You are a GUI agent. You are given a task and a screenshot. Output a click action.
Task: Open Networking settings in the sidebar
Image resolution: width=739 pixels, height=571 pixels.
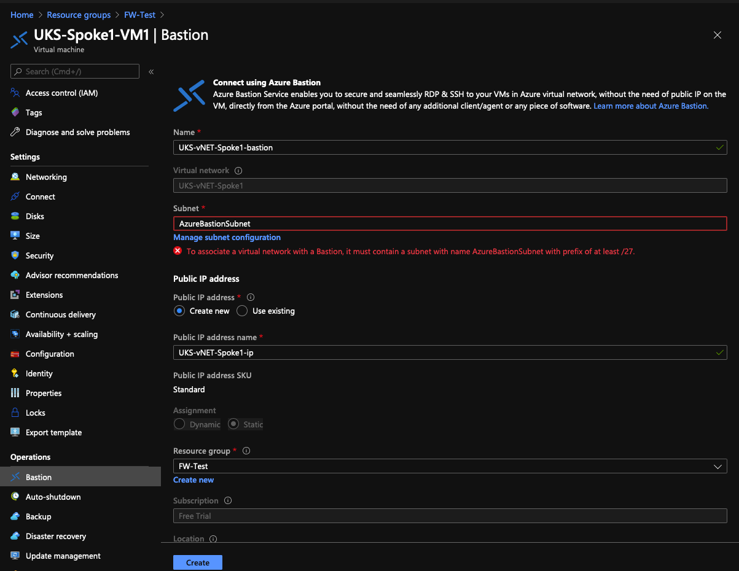pos(46,177)
